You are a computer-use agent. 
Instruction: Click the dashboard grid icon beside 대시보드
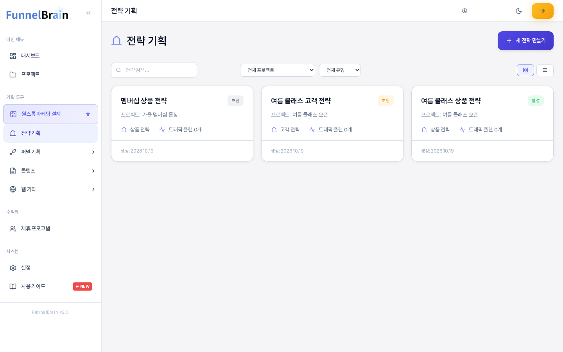point(13,56)
